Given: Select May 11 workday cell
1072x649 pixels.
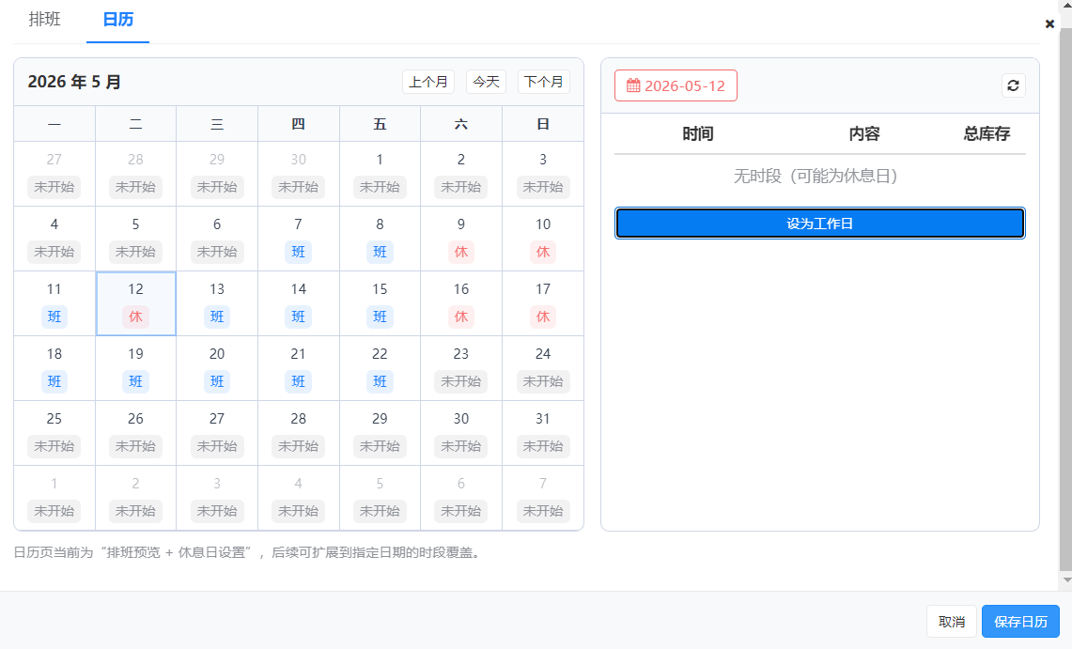Looking at the screenshot, I should (x=54, y=303).
